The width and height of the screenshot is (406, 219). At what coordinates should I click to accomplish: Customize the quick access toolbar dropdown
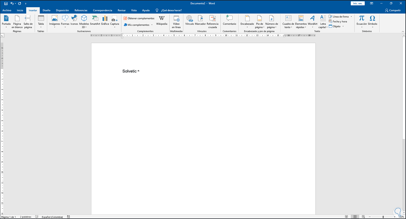coord(26,4)
